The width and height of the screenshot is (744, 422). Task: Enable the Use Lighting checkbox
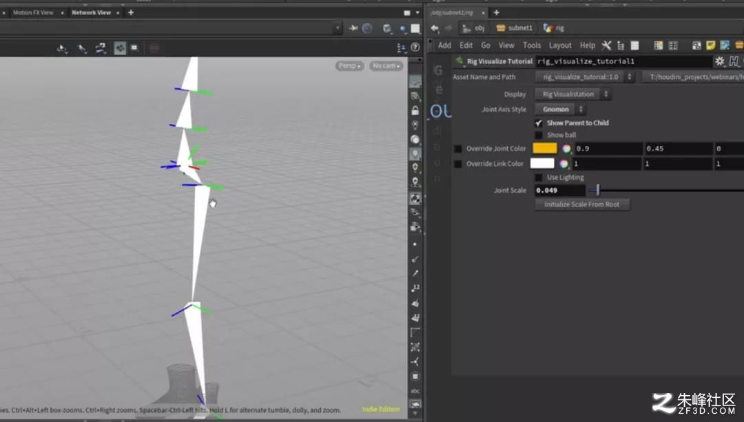(x=539, y=178)
